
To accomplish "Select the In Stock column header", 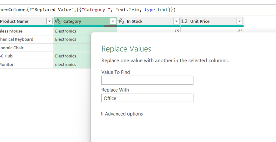I will [149, 21].
